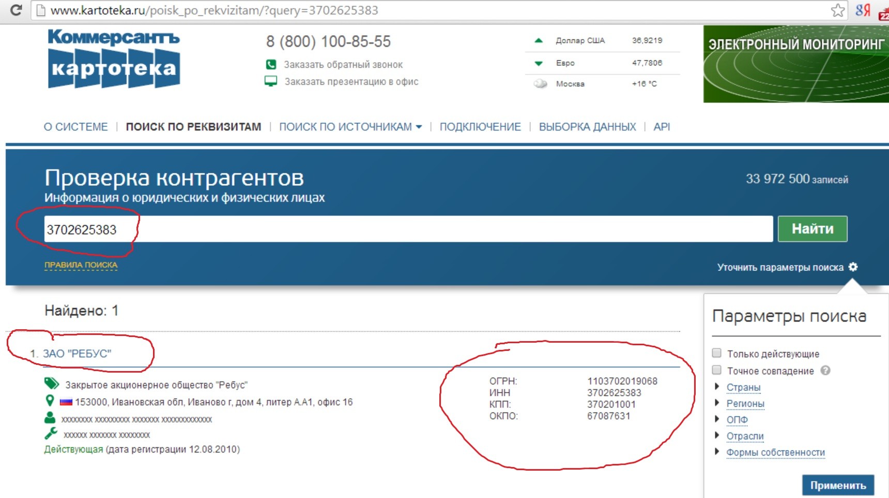Click the address text 153000, Ивановская обл
The image size is (889, 498).
coord(214,402)
